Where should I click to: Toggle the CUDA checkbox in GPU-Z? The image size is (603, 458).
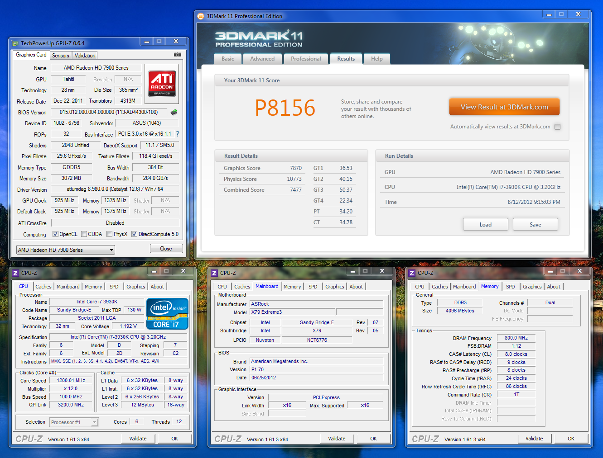click(84, 234)
